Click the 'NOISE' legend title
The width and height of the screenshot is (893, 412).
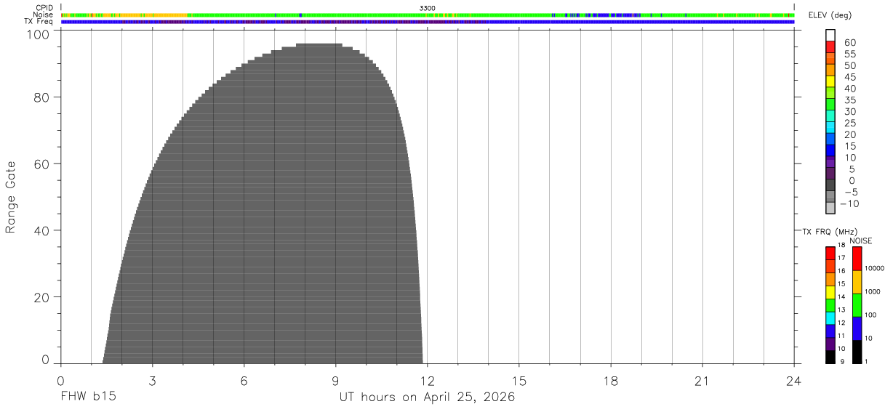click(x=861, y=241)
